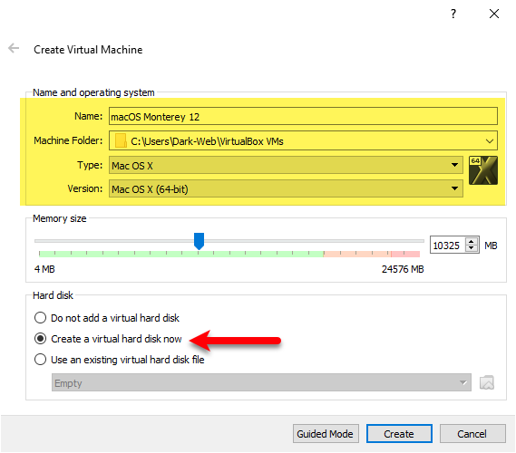Expand the Machine Folder dropdown
The width and height of the screenshot is (516, 453).
pyautogui.click(x=489, y=141)
